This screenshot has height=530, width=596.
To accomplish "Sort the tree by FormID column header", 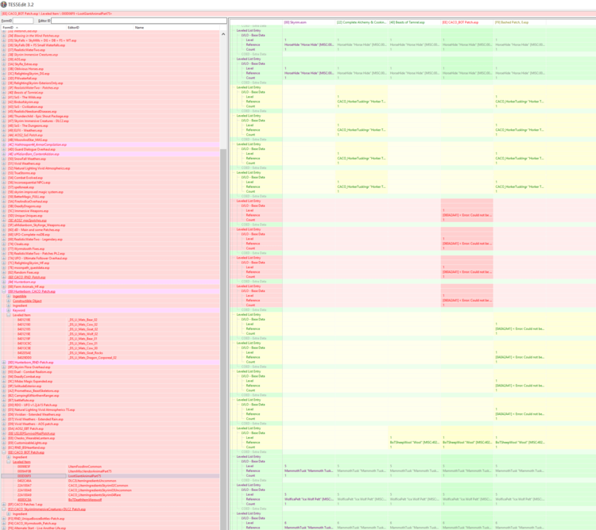I will [33, 27].
